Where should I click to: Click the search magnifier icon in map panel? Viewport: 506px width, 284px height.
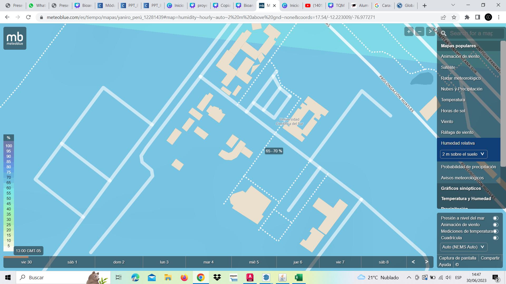444,33
